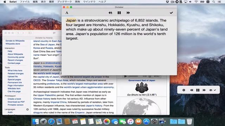Screen dimensions: 225x126
Task: Open the 'Download as PDF' link
Action: (16, 102)
